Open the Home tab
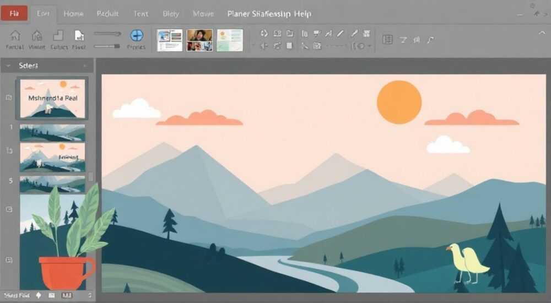 (73, 14)
